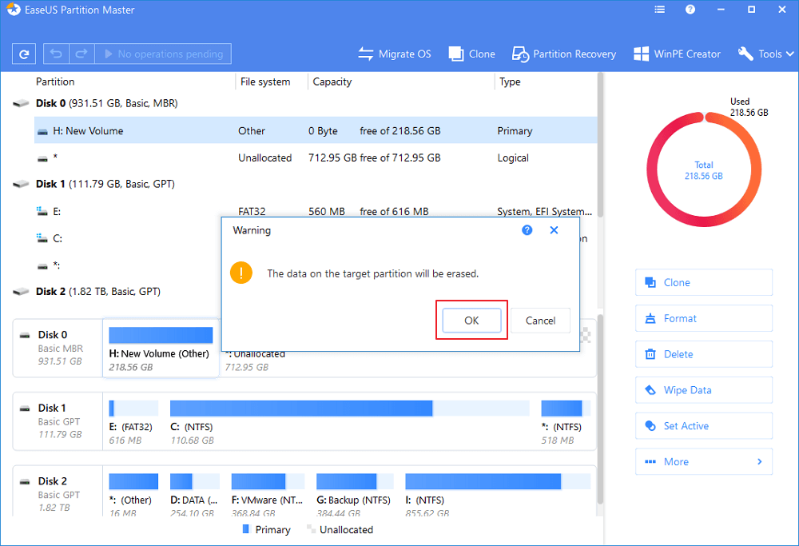Click *: (NTFS) 518 MB block in Disk 1 map
Image resolution: width=799 pixels, height=546 pixels.
click(565, 422)
